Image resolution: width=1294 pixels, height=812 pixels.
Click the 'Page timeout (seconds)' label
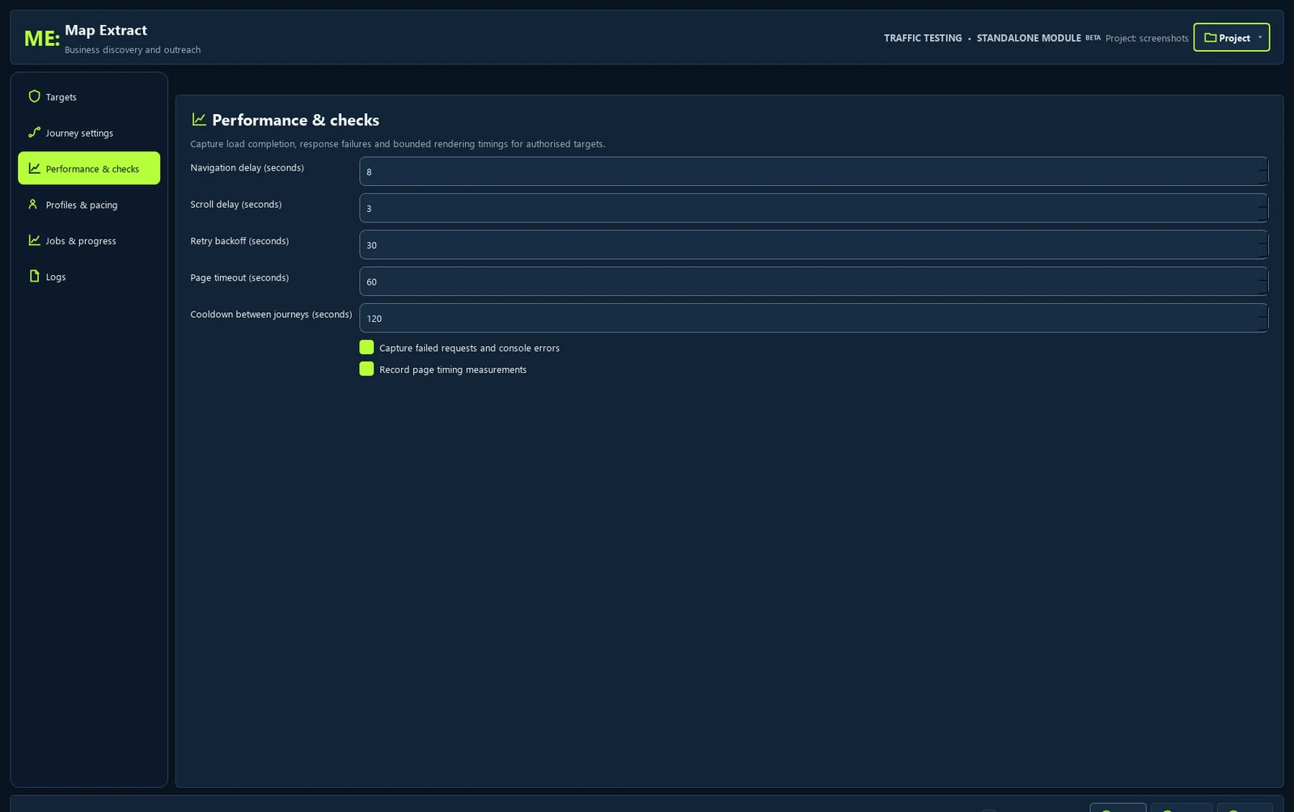pos(239,277)
